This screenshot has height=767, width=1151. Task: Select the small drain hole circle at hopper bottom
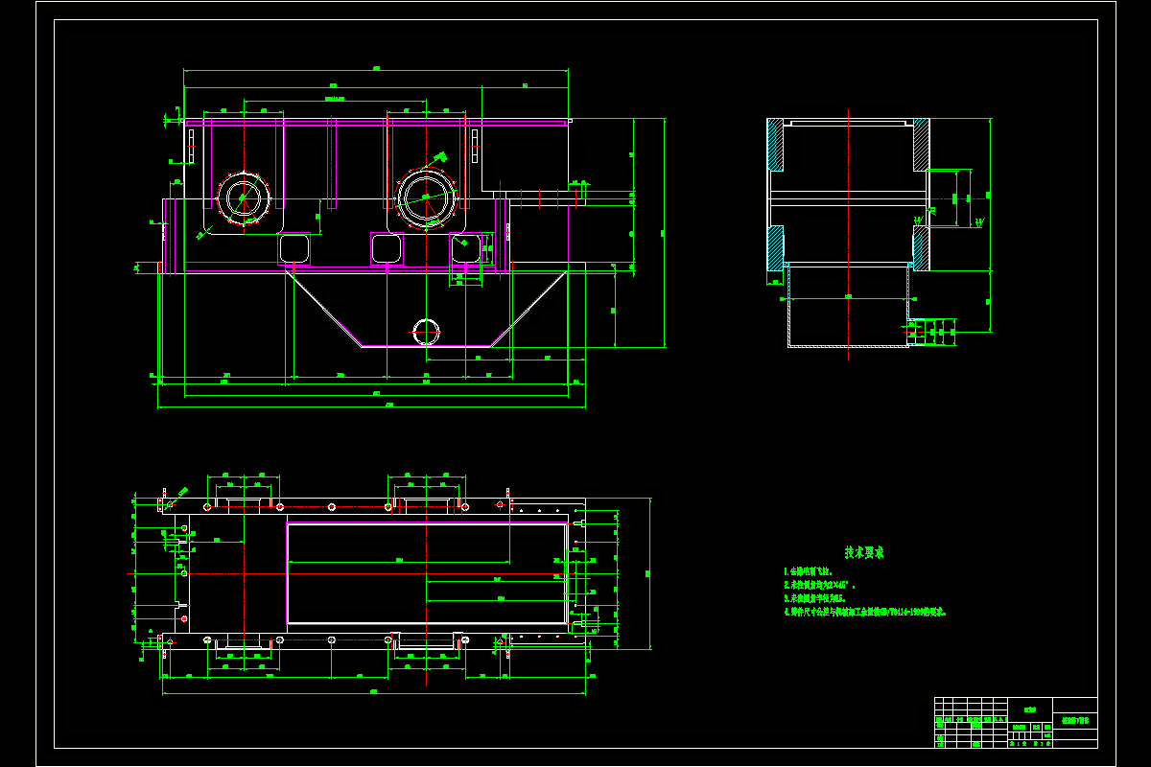pos(426,331)
